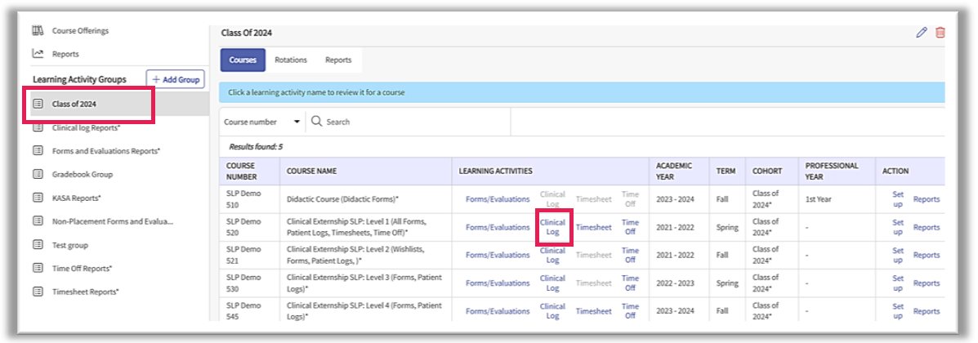Click the PROFESSIONAL YEAR column header
The image size is (978, 343).
coord(832,171)
